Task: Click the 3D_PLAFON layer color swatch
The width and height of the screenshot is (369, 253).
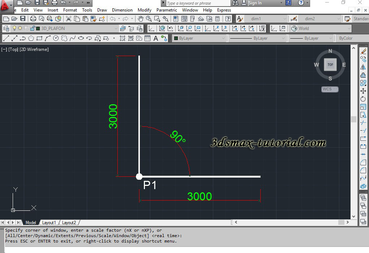Action: click(38, 29)
